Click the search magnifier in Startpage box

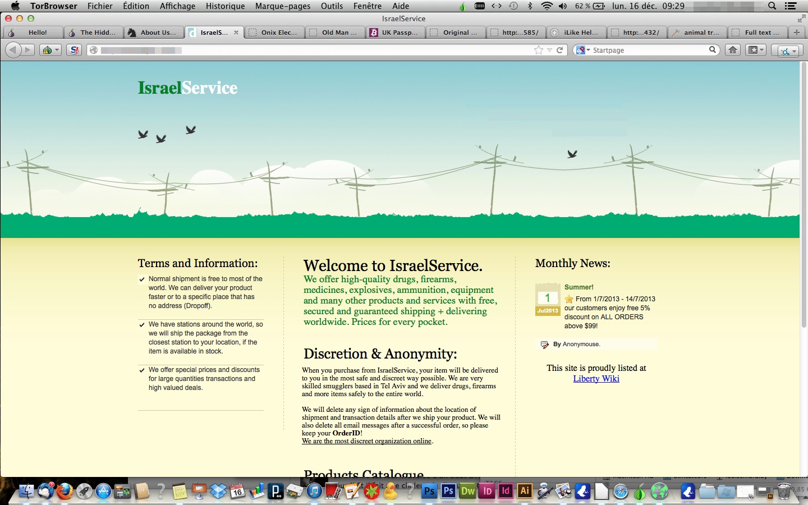[713, 50]
